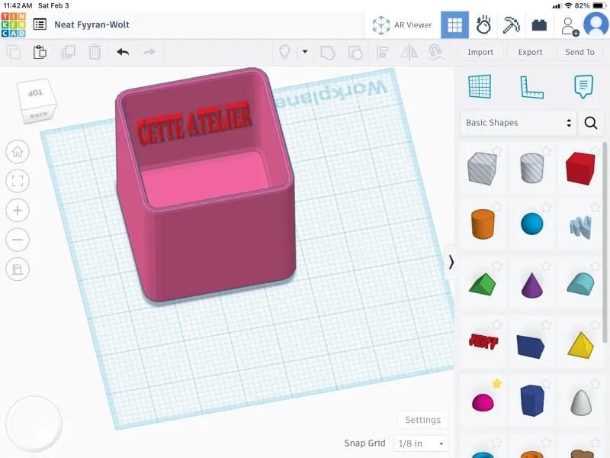Open the Tinkercad logo home

pos(13,24)
